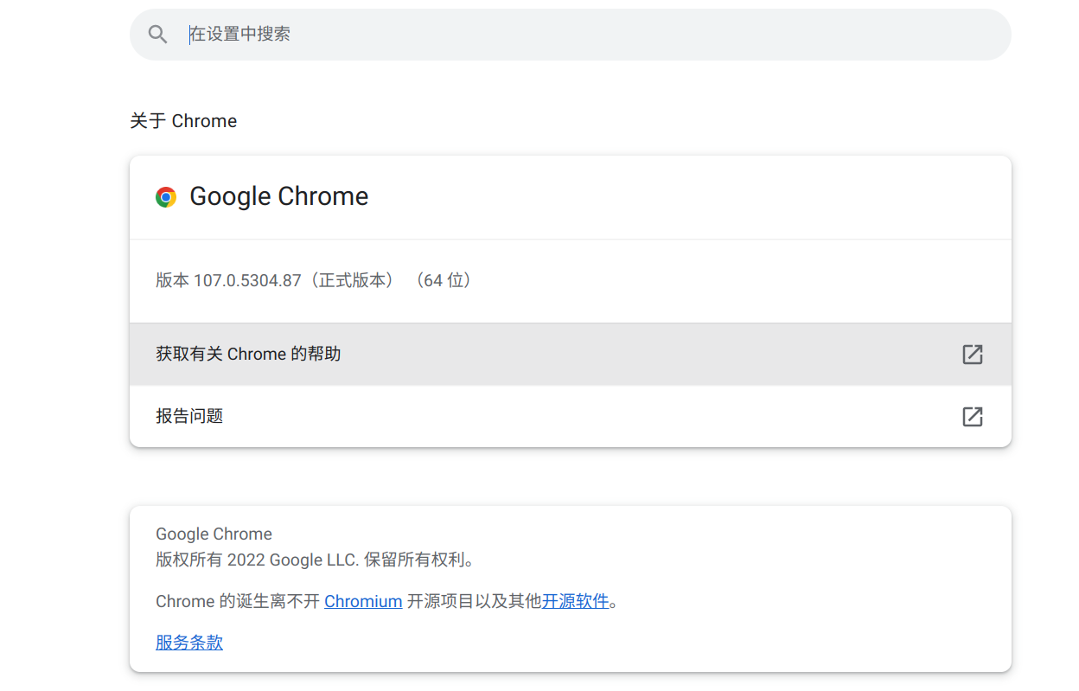Click the copyright notice text
1079x691 pixels.
tap(312, 560)
